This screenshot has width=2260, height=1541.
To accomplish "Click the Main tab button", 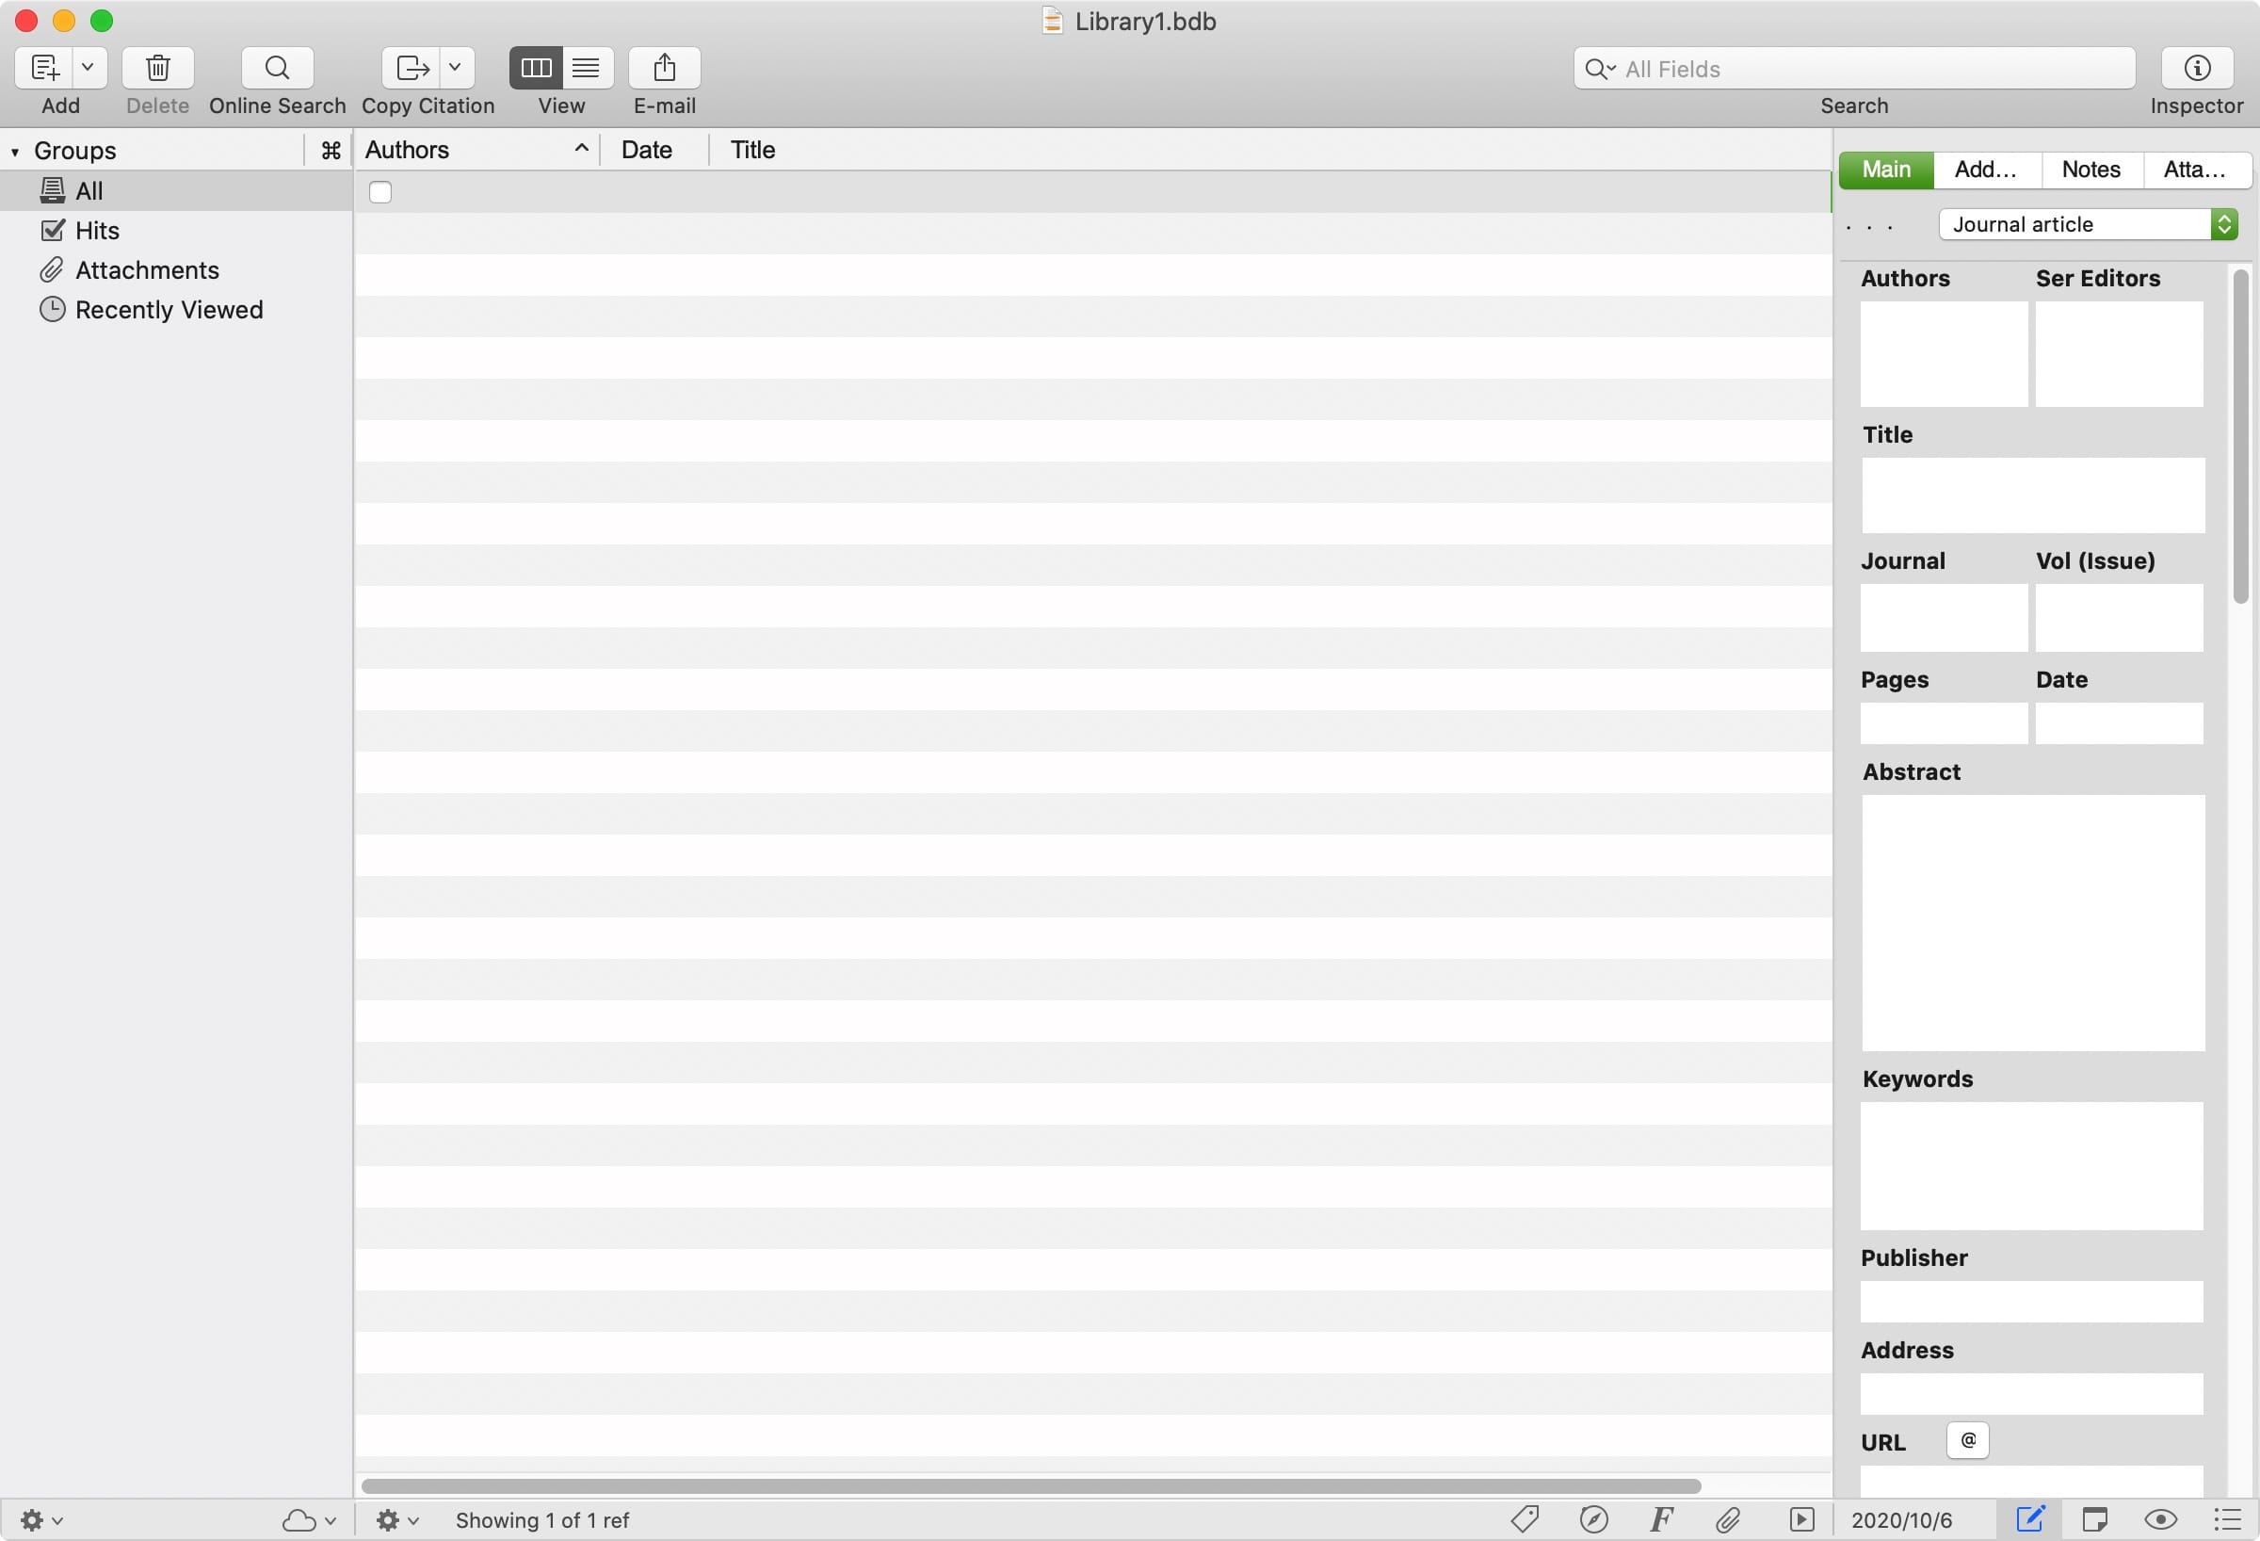I will click(1885, 169).
